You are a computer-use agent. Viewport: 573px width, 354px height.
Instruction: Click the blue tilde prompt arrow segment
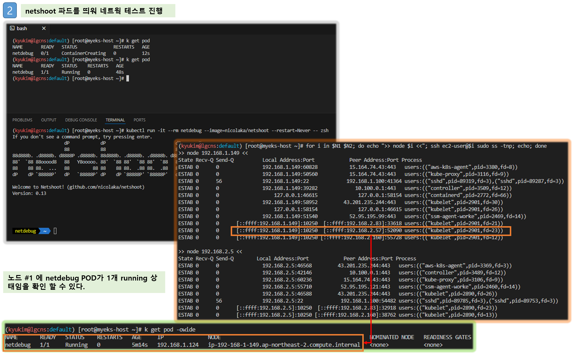pos(45,231)
